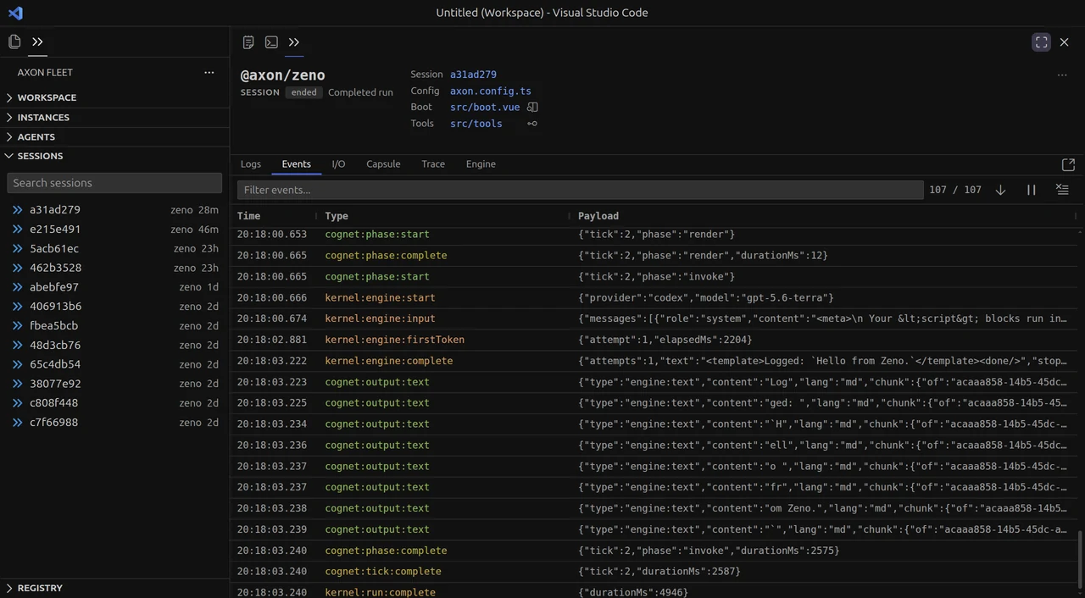Click the session icon next to c7f66988
Viewport: 1085px width, 598px height.
click(x=17, y=423)
